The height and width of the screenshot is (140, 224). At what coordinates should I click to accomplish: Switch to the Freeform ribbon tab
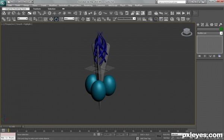[x=37, y=9]
